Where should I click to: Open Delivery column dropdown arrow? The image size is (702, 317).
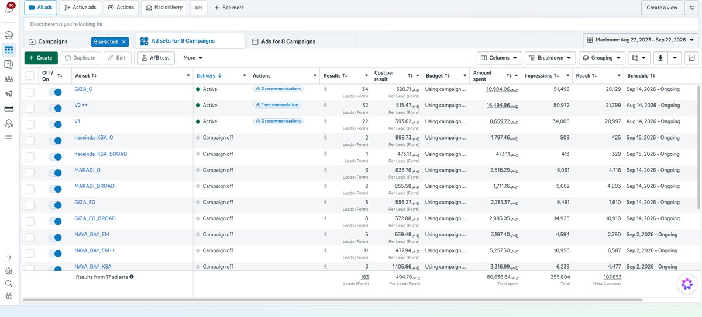pos(244,76)
